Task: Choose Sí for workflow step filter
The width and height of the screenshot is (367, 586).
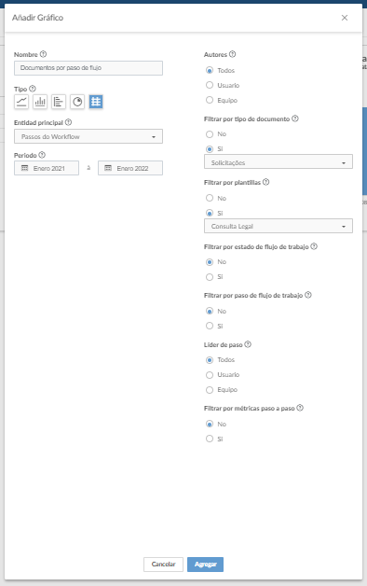Action: click(210, 326)
